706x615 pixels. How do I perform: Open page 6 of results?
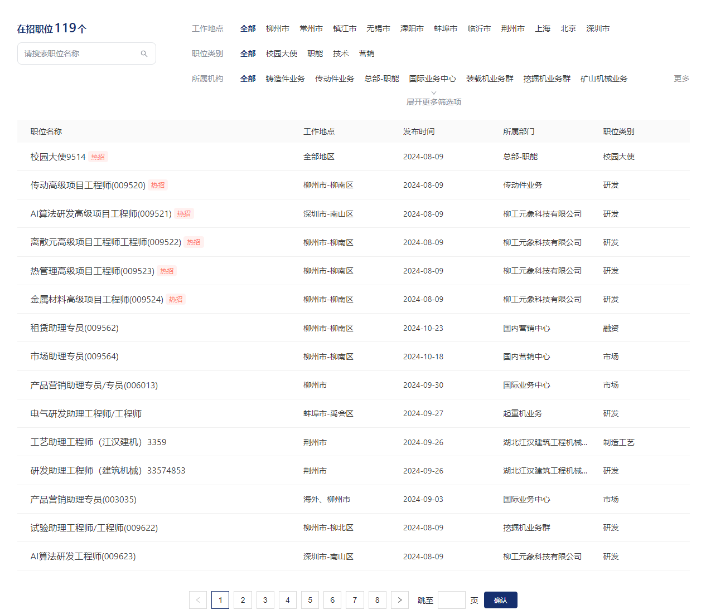click(332, 600)
